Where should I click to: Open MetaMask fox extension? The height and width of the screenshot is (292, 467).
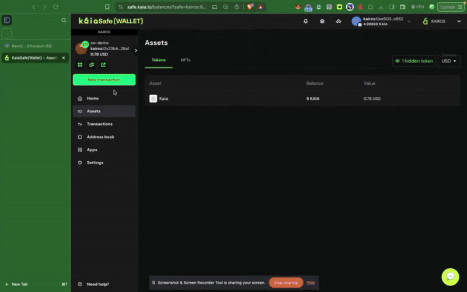coord(298,7)
